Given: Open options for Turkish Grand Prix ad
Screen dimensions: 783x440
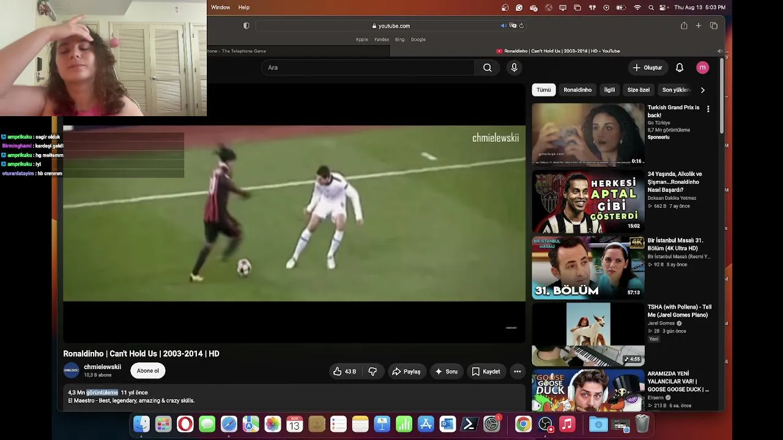Looking at the screenshot, I should pyautogui.click(x=708, y=109).
